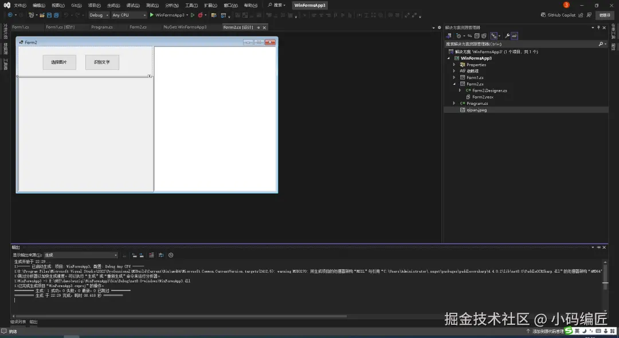Open the 文件(F) menu
Screen dimensions: 619x338
click(20, 5)
